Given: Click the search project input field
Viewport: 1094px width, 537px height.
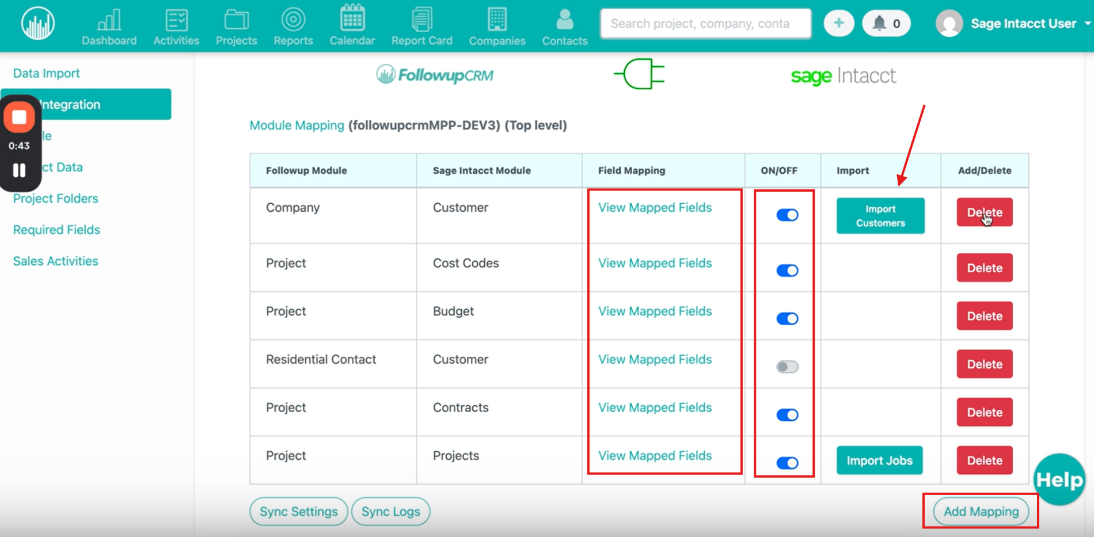Looking at the screenshot, I should click(x=705, y=24).
